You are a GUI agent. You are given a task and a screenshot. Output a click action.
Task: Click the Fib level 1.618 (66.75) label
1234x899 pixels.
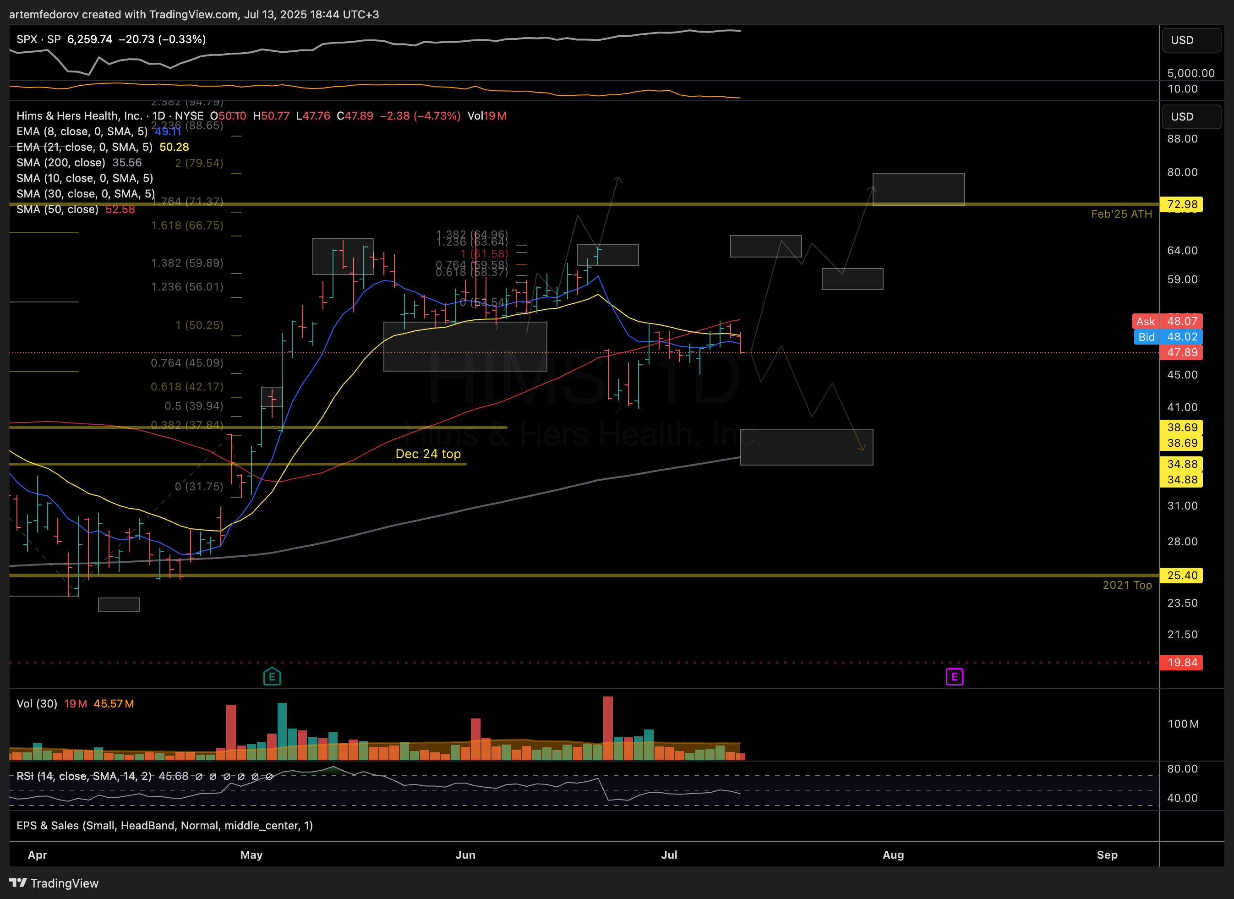pos(187,225)
